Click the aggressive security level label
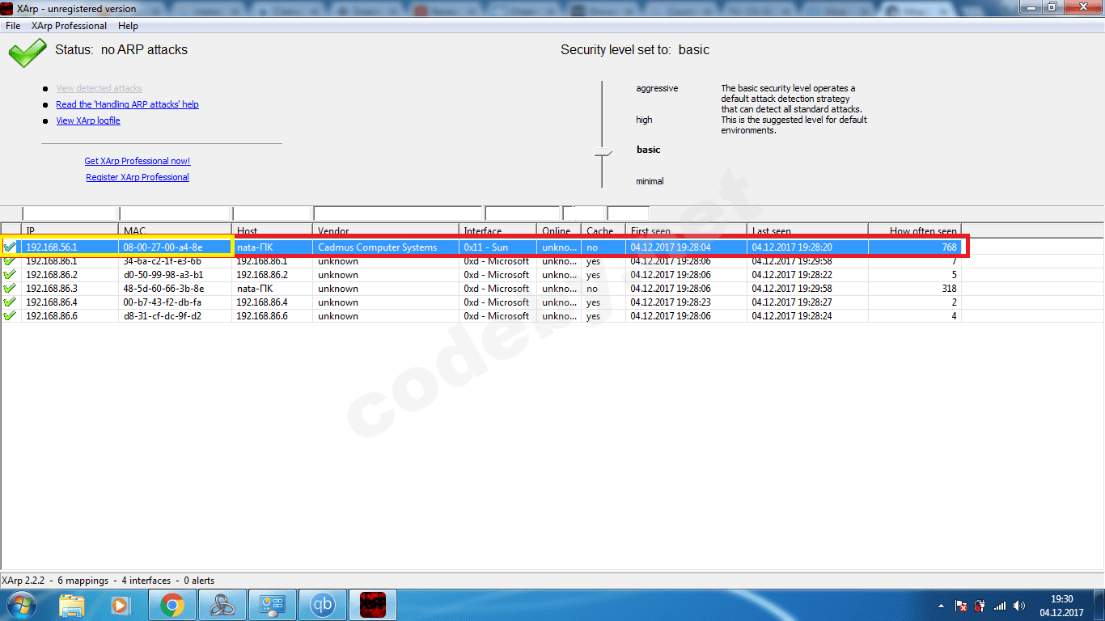The width and height of the screenshot is (1105, 621). coord(657,88)
